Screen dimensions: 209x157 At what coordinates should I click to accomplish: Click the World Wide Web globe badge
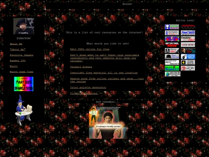click(x=173, y=74)
